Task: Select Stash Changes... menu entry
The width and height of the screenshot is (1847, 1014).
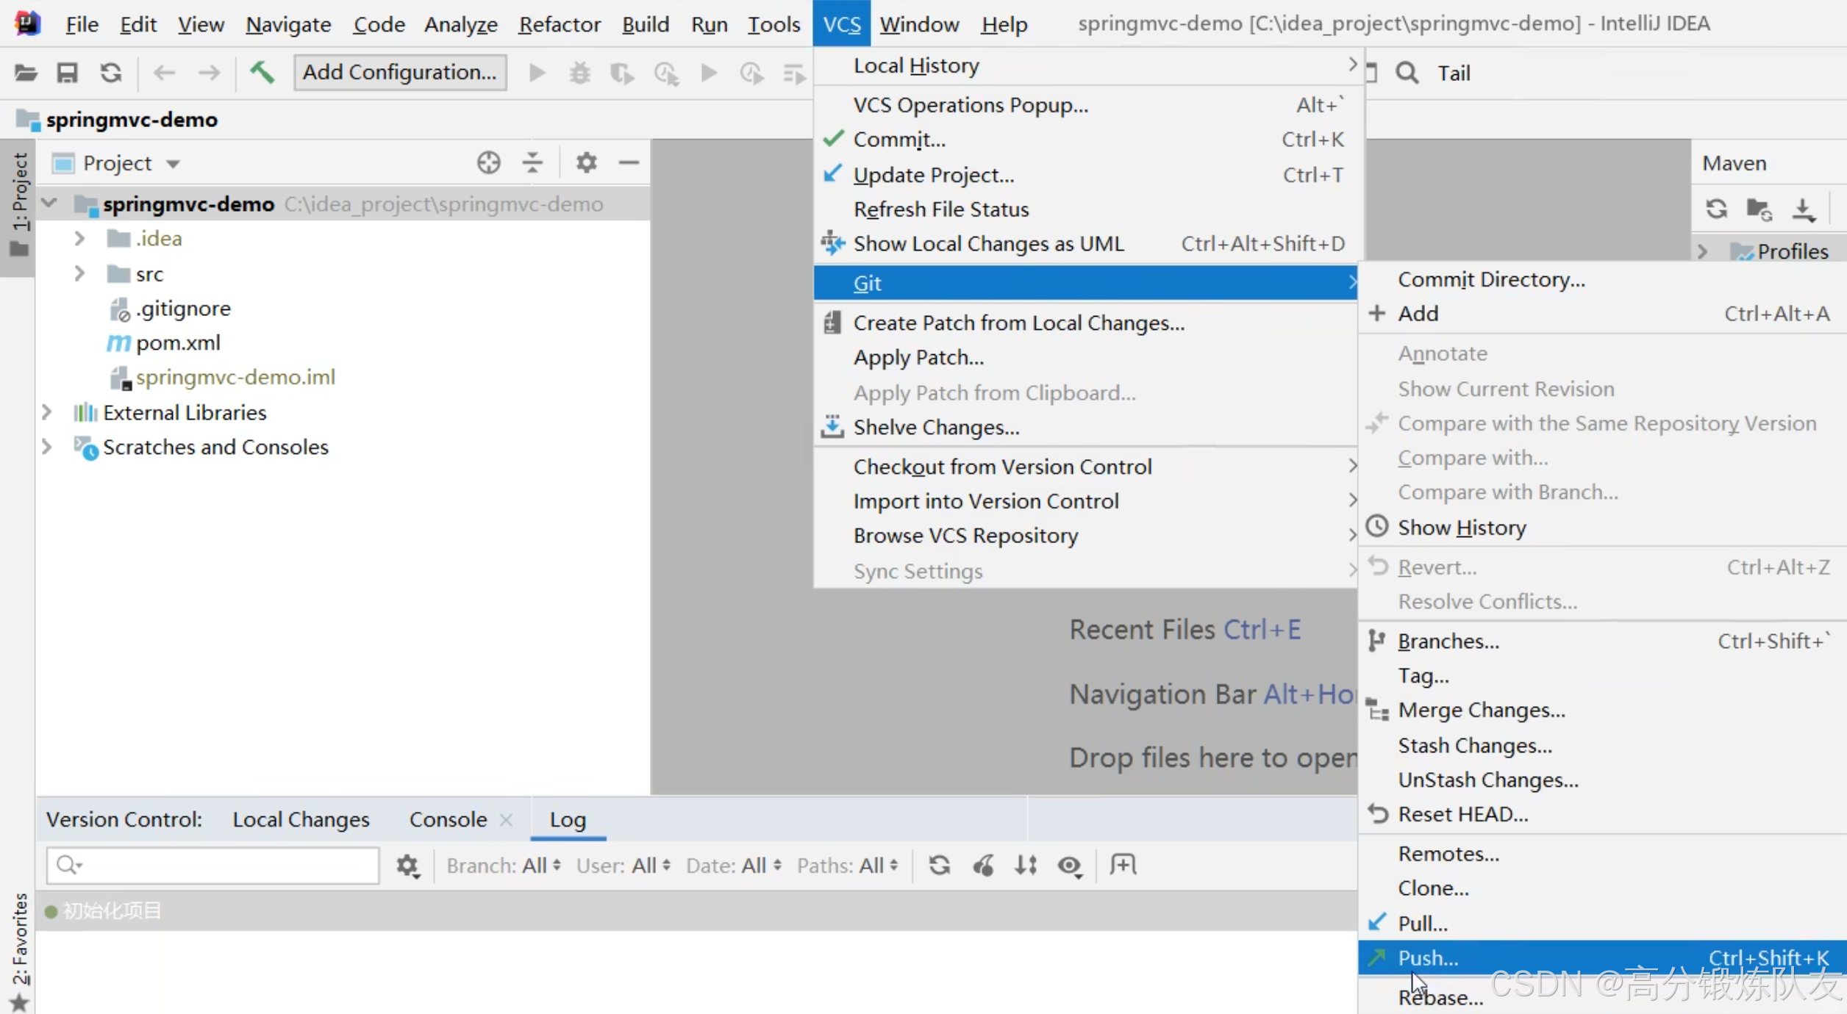Action: pos(1602,746)
